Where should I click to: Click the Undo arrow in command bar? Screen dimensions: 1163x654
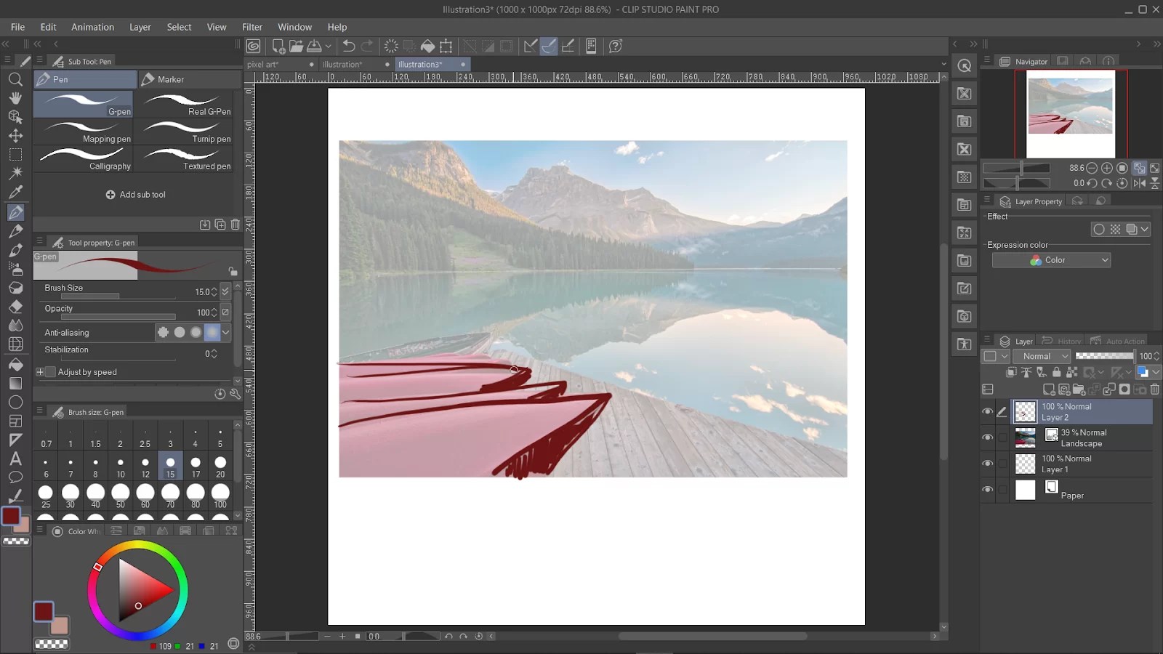[349, 47]
